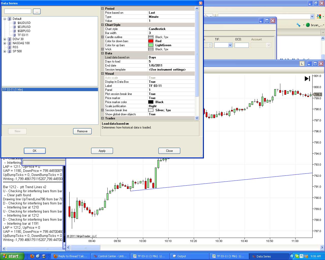Click the Display in Data Box True value
The height and width of the screenshot is (260, 325).
point(171,82)
